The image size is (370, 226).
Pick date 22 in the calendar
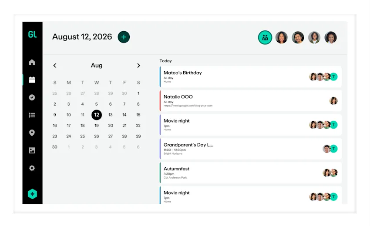[x=138, y=125]
